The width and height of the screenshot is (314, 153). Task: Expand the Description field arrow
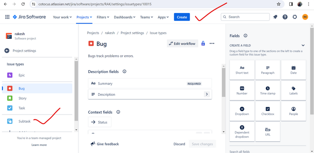coord(207,94)
